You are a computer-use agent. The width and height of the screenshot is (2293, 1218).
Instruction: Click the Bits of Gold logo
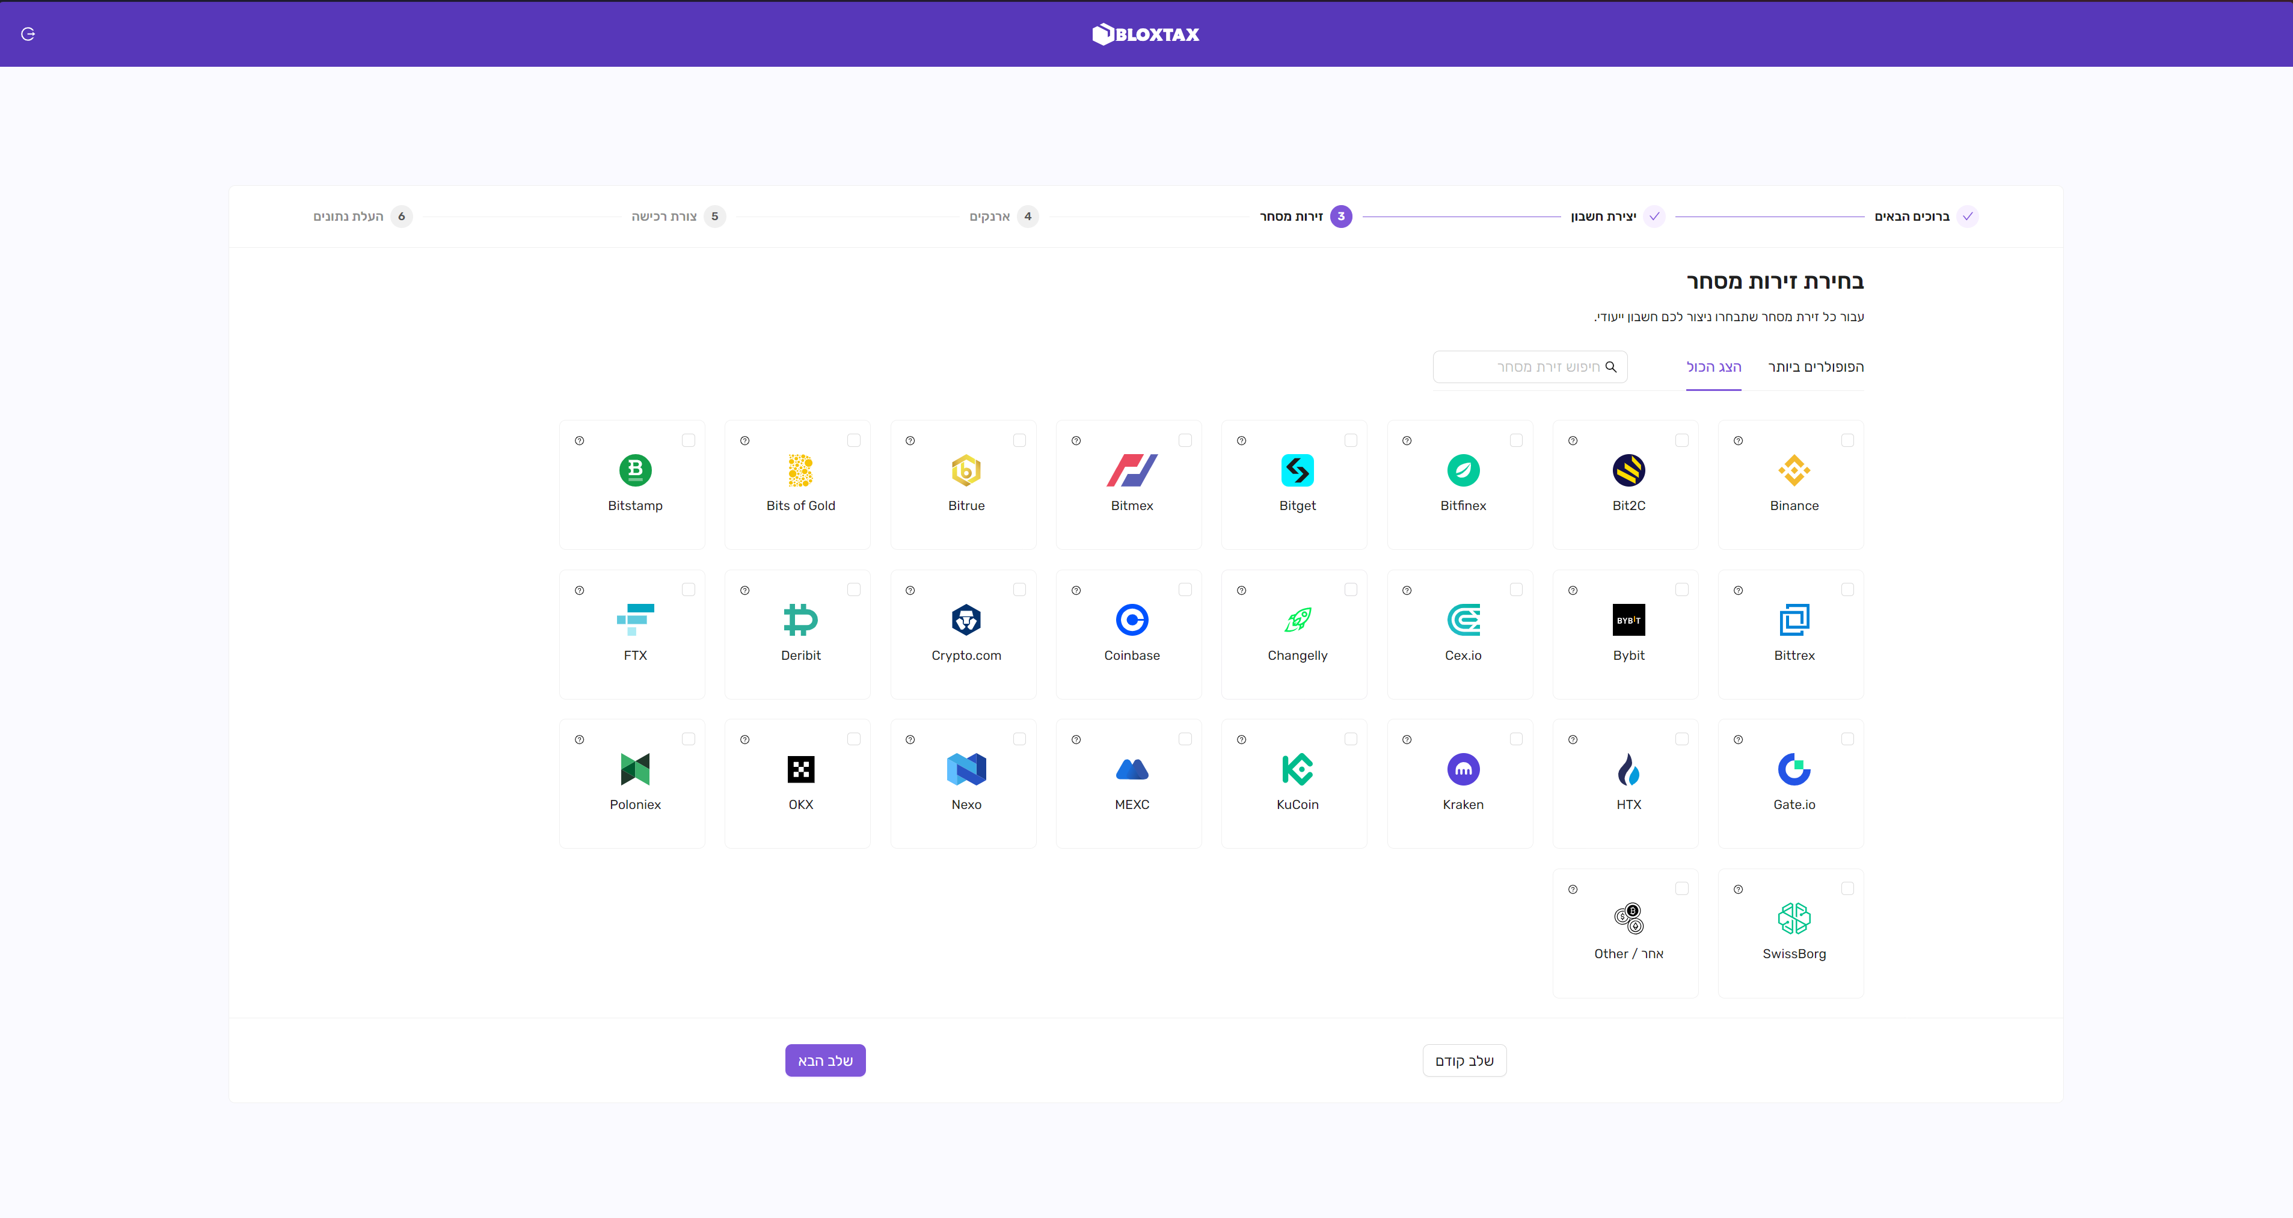pos(800,470)
